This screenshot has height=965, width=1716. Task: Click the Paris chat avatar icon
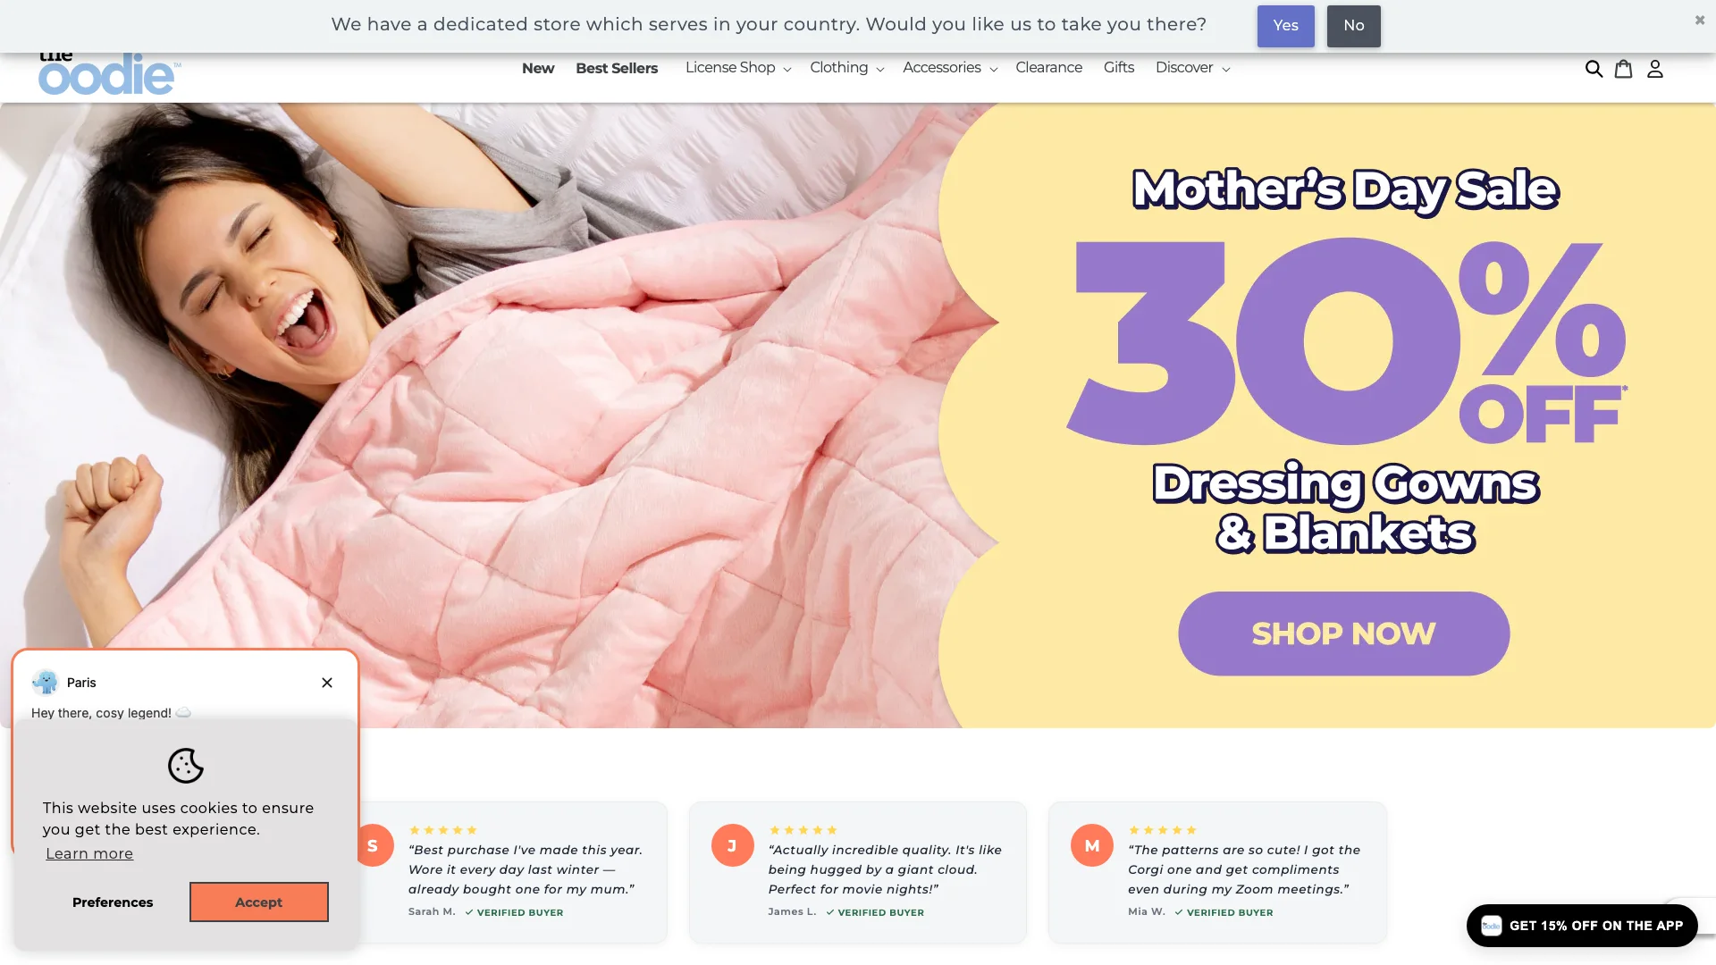pyautogui.click(x=45, y=683)
